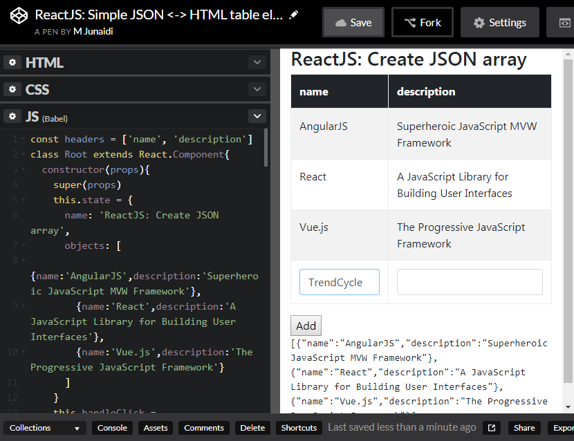Click the pen title text
The height and width of the screenshot is (441, 574).
(158, 15)
